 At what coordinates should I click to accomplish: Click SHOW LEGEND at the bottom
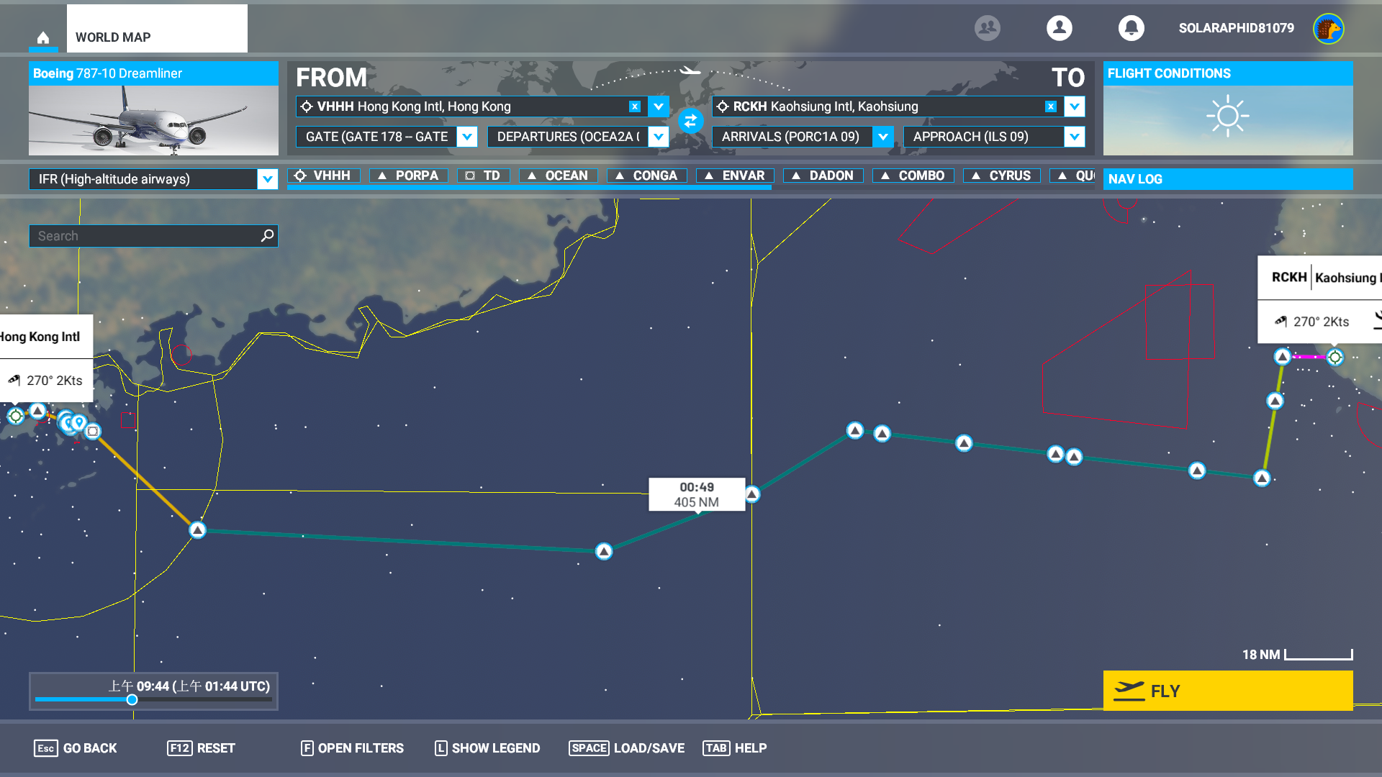tap(487, 748)
